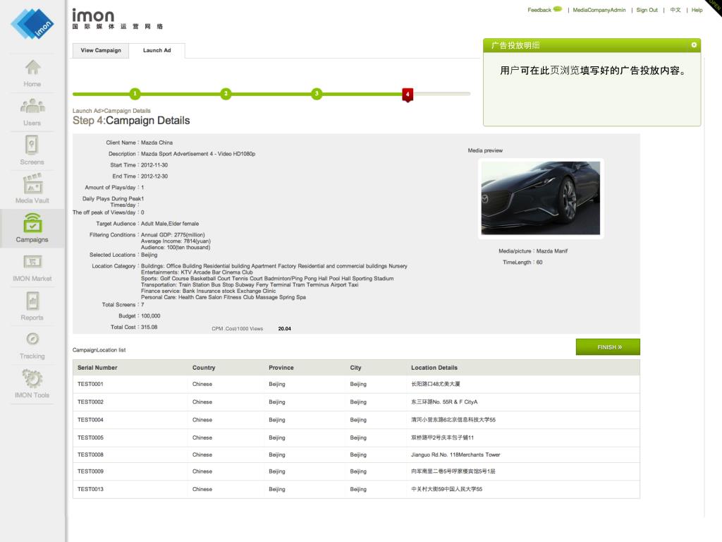Click the Country column header

click(x=204, y=368)
